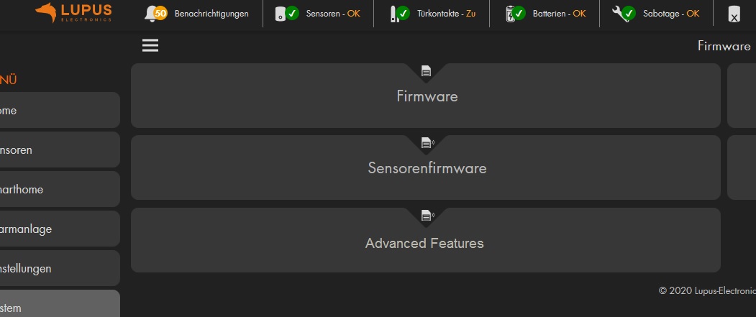Go to the Smarthome menu
Viewport: 756px width, 317px height.
(59, 190)
